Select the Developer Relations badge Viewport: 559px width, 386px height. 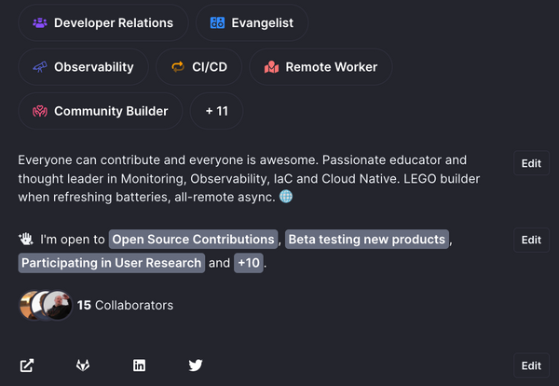pyautogui.click(x=103, y=22)
